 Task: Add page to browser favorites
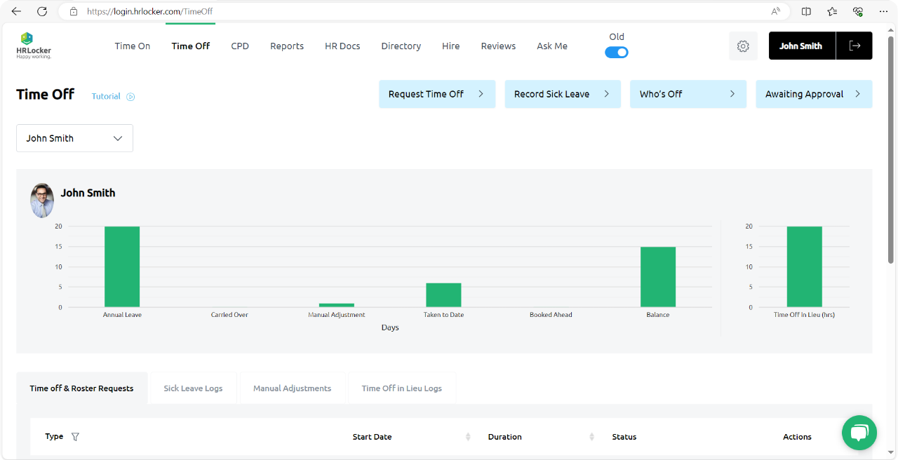[832, 11]
